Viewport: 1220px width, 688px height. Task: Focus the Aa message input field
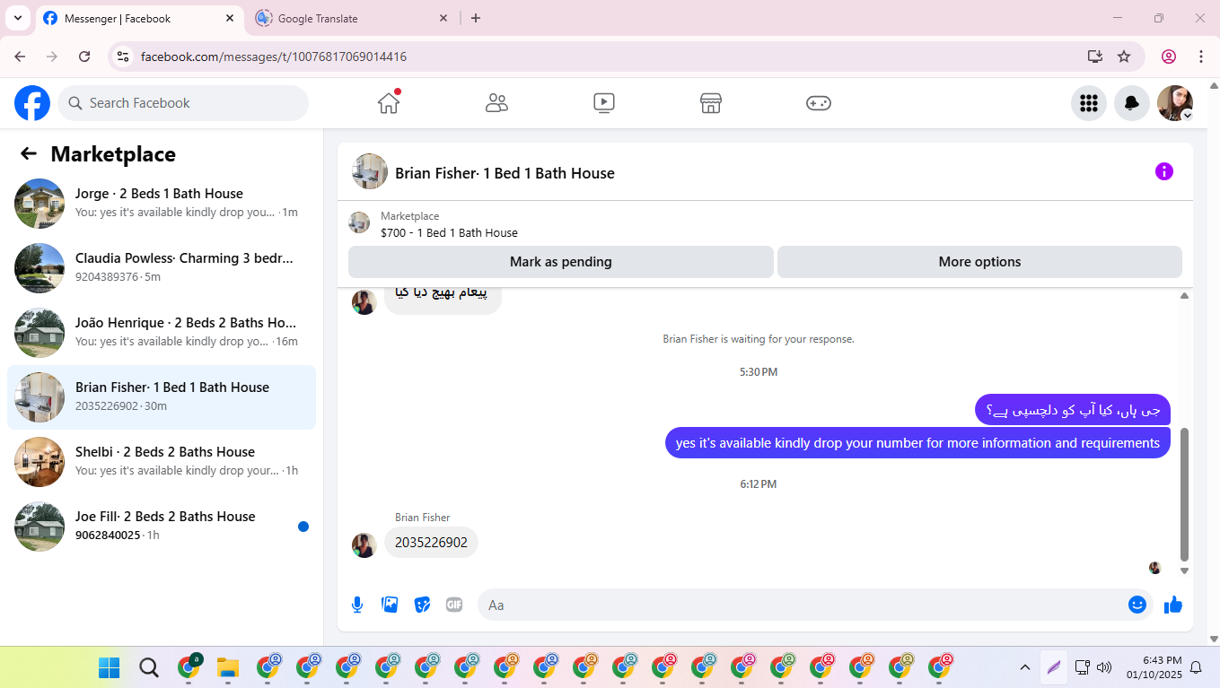802,605
